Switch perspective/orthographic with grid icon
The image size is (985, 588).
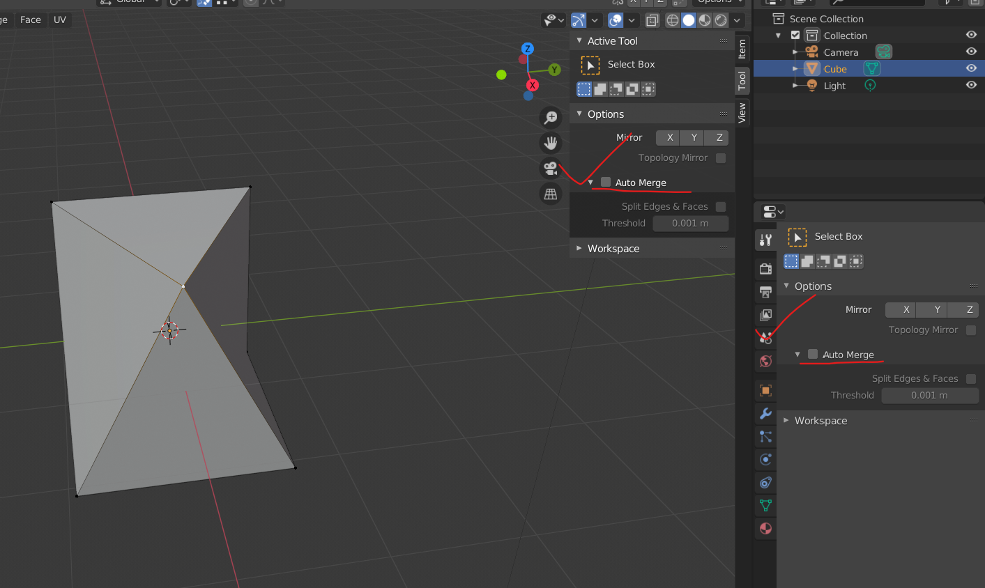click(551, 194)
